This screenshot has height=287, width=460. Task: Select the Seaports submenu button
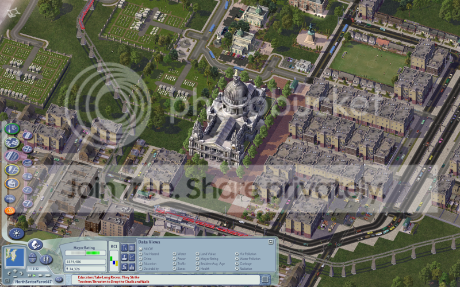[27, 204]
